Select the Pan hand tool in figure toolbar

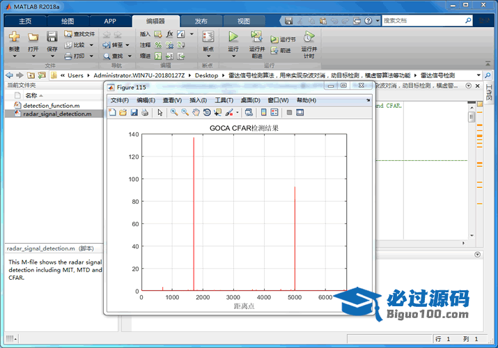point(196,112)
